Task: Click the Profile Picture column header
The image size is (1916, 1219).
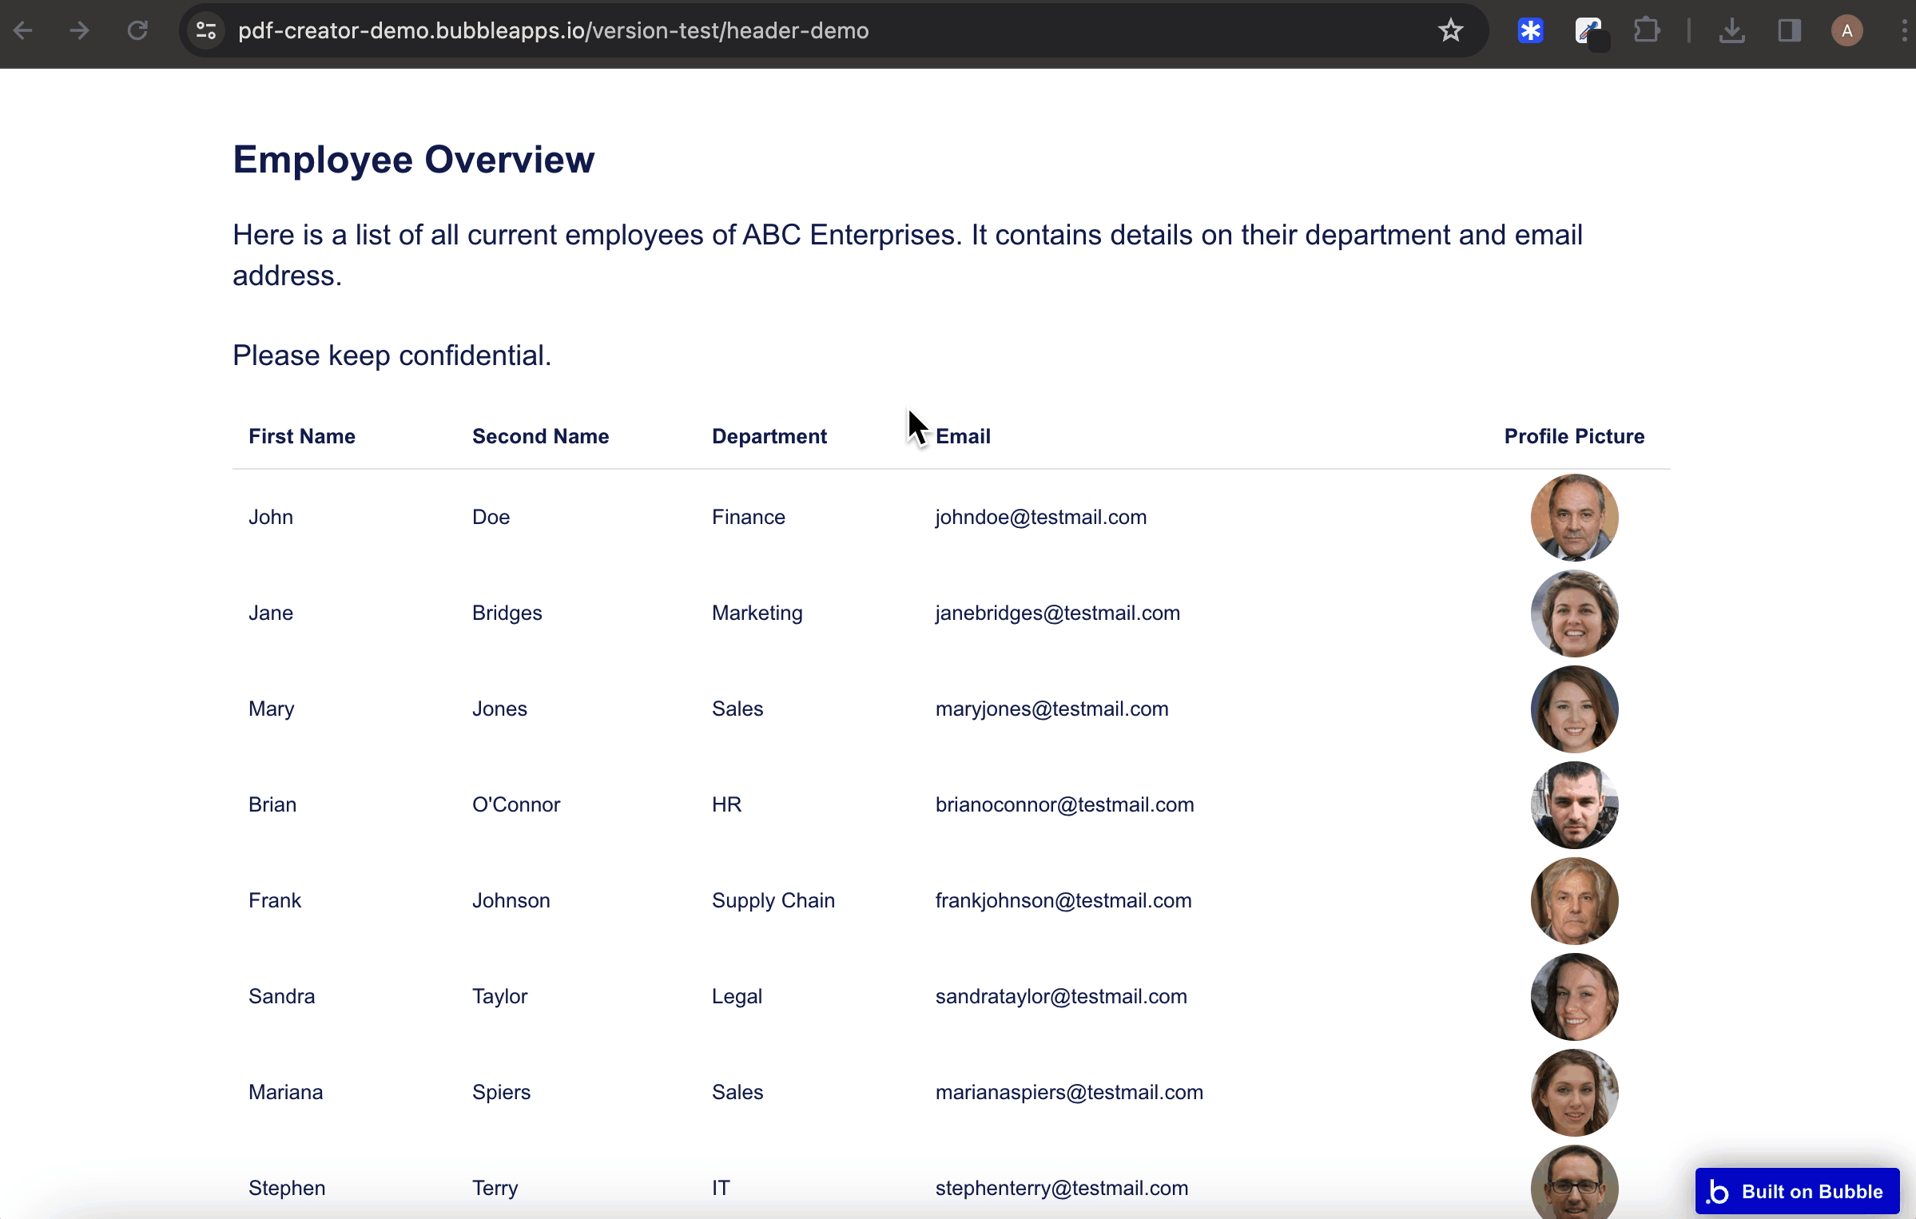Action: pyautogui.click(x=1574, y=436)
